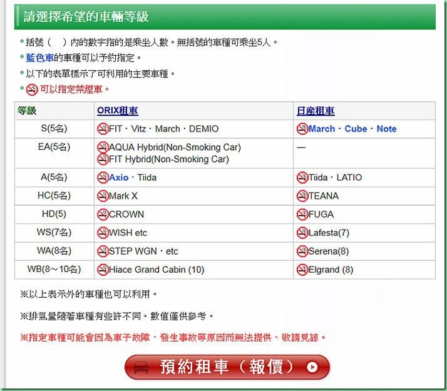Click the no-smoking icon beside Tiida · LATIO
The height and width of the screenshot is (391, 447).
point(302,178)
